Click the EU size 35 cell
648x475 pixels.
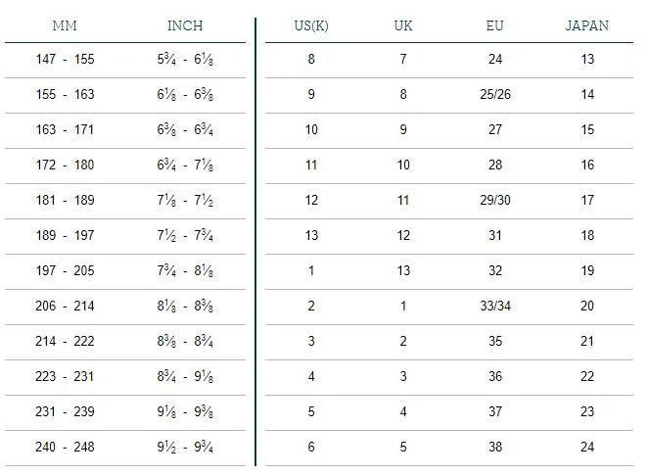(494, 342)
